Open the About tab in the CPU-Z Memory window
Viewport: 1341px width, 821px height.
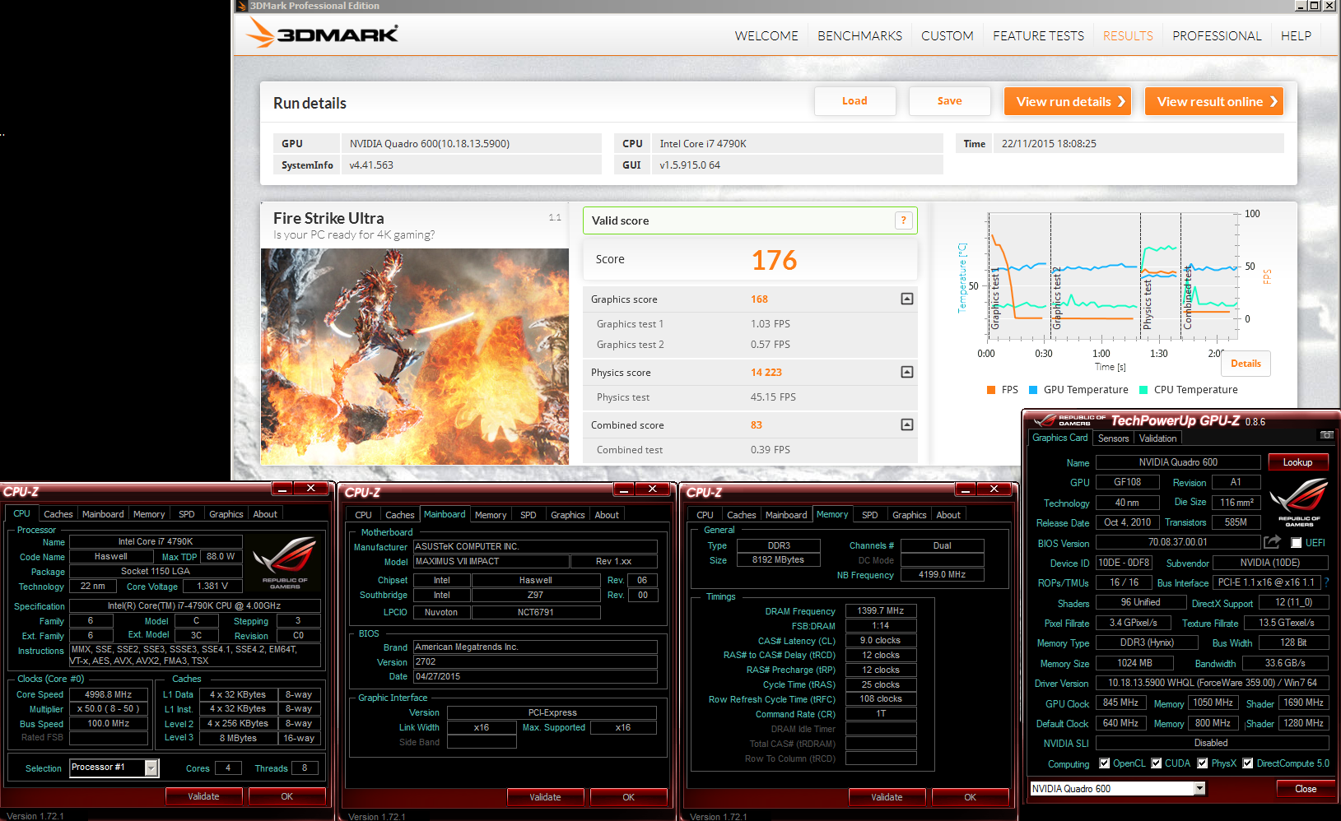tap(948, 515)
